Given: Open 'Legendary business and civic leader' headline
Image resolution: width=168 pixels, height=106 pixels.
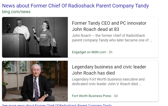Looking at the screenshot, I should (109, 67).
